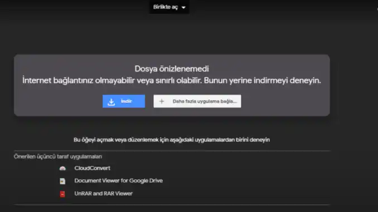The width and height of the screenshot is (378, 212).
Task: Click the CloudConvert cloud icon
Action: click(62, 169)
